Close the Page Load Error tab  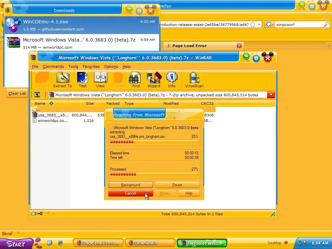click(x=239, y=45)
